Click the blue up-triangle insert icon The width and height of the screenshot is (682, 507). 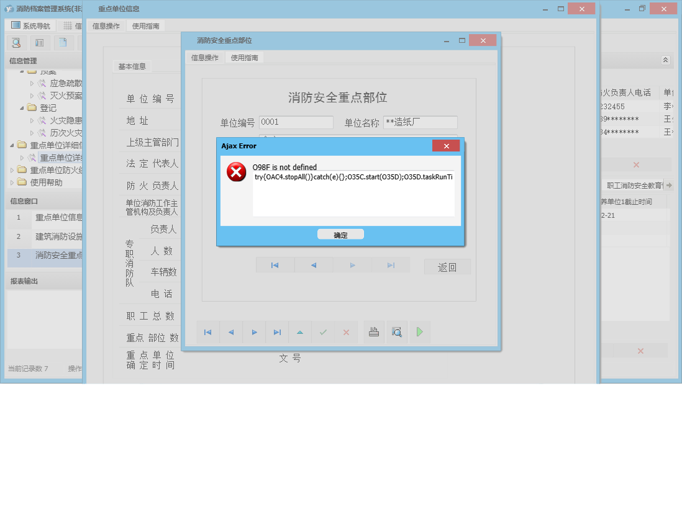pos(300,332)
